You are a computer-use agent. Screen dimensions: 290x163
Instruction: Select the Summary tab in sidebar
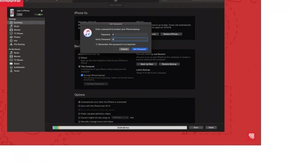click(26, 23)
